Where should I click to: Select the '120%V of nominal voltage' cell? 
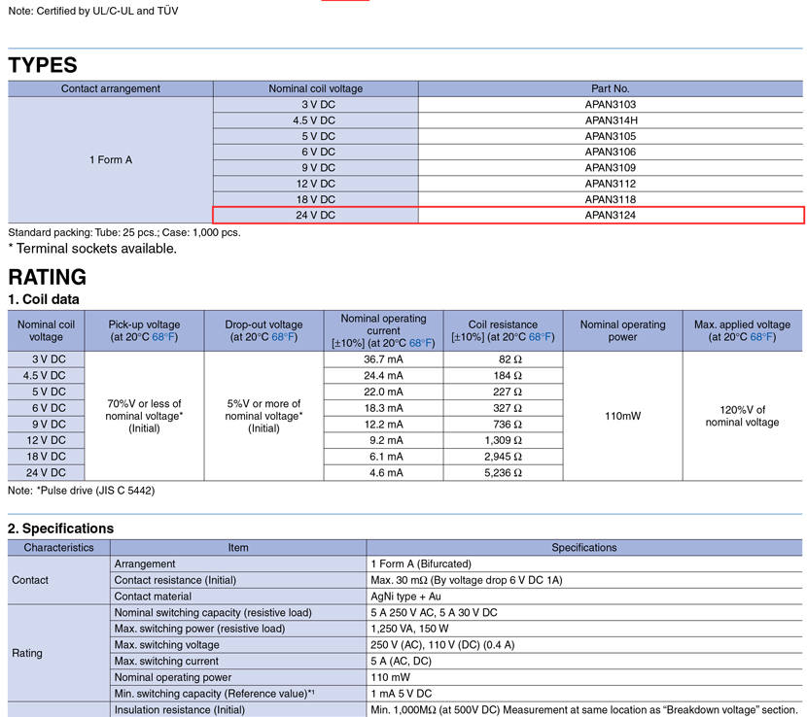pos(742,416)
